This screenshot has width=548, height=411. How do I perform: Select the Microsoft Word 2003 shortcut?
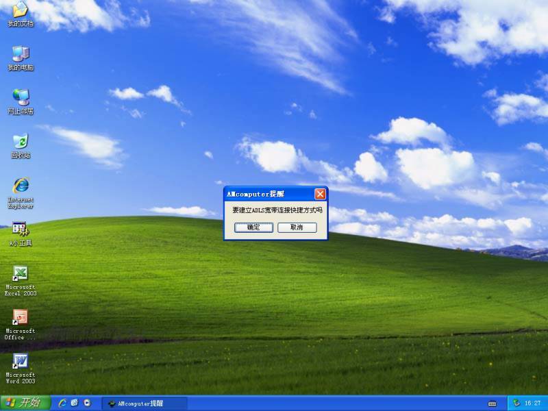coord(21,369)
